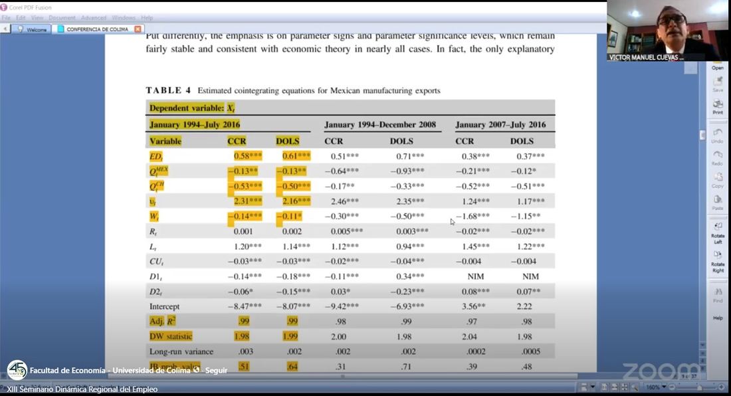Click the magnifier zoom tool in status bar

click(634, 387)
